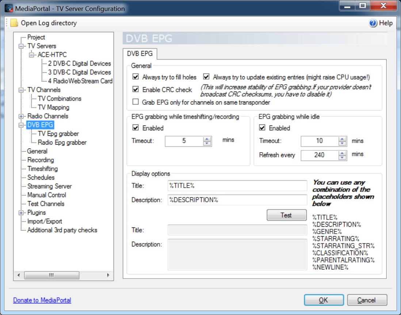Increase timeshifting timeout with up arrow

(207, 139)
